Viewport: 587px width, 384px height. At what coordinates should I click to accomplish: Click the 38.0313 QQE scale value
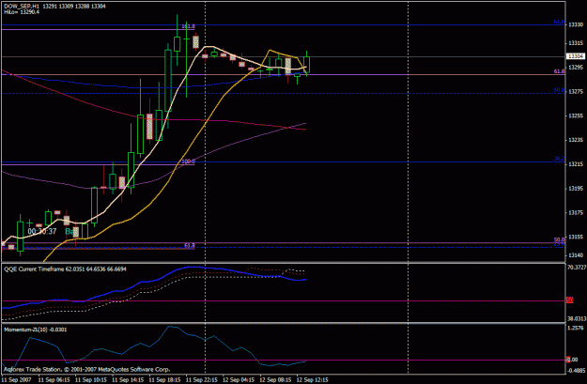577,319
